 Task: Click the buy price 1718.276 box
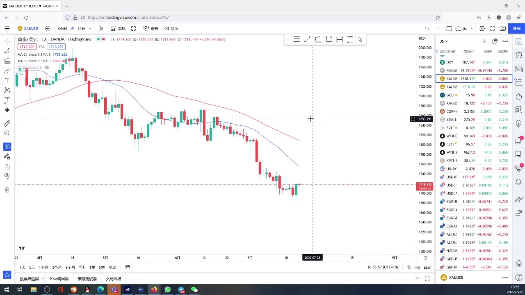click(56, 47)
